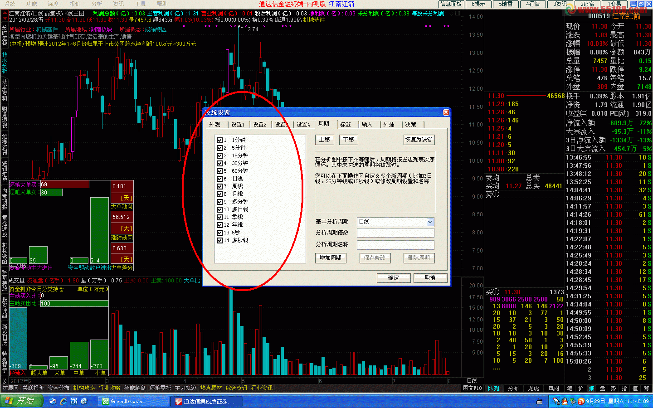Click the 恢复为缺省 button
Viewport: 653px width, 408px height.
pyautogui.click(x=419, y=140)
